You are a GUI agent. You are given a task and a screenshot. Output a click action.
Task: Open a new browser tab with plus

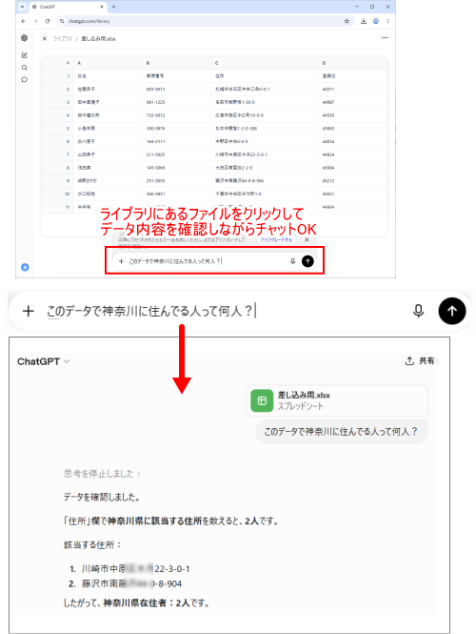pos(114,7)
